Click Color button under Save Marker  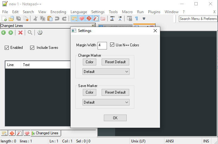tap(89, 92)
